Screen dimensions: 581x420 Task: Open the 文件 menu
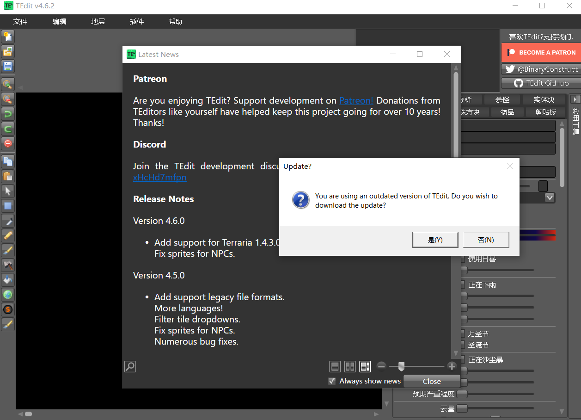(x=20, y=22)
